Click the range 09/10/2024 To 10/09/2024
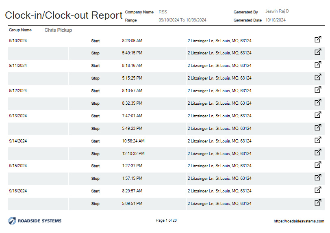 point(182,20)
